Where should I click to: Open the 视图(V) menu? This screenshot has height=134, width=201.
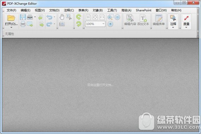coord(40,10)
